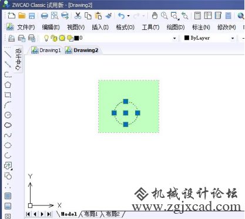Switch to the 布局1 layout tab
This screenshot has width=245, height=219.
(x=90, y=214)
